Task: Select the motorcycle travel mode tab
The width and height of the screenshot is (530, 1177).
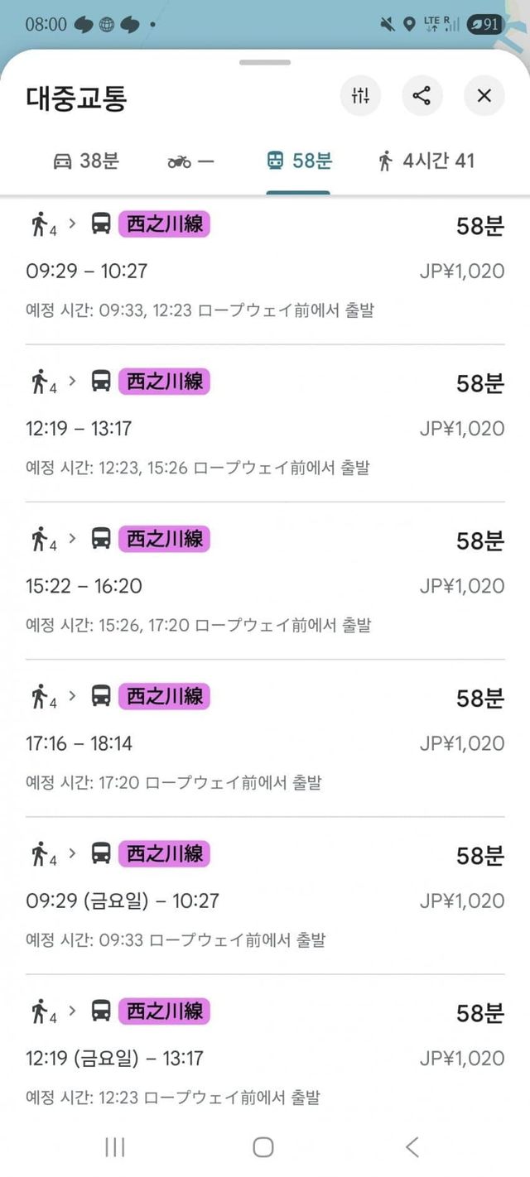Action: tap(190, 161)
